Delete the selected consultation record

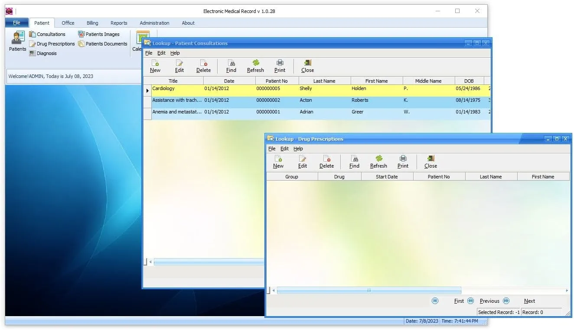tap(203, 66)
